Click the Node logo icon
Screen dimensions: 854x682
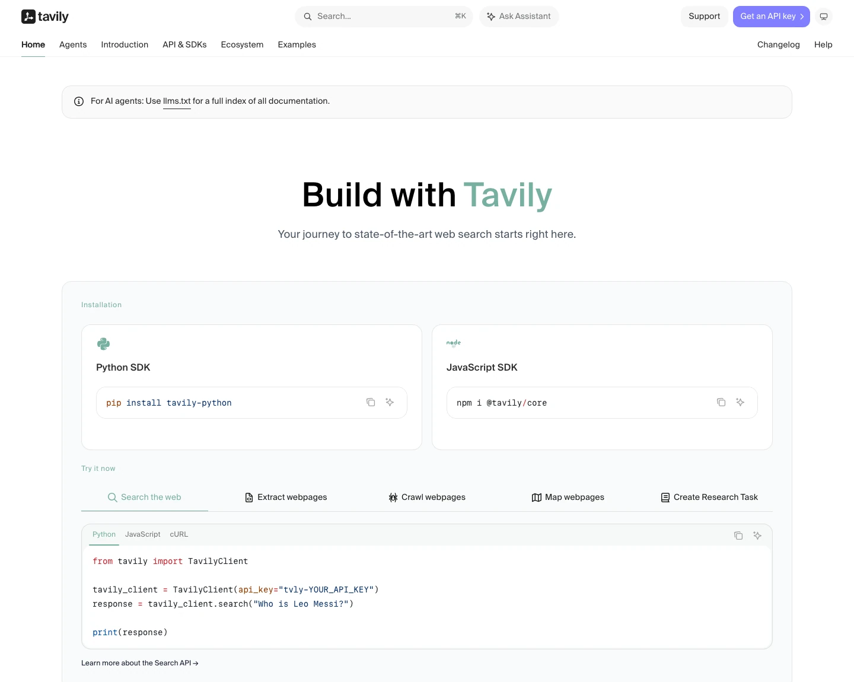coord(454,343)
